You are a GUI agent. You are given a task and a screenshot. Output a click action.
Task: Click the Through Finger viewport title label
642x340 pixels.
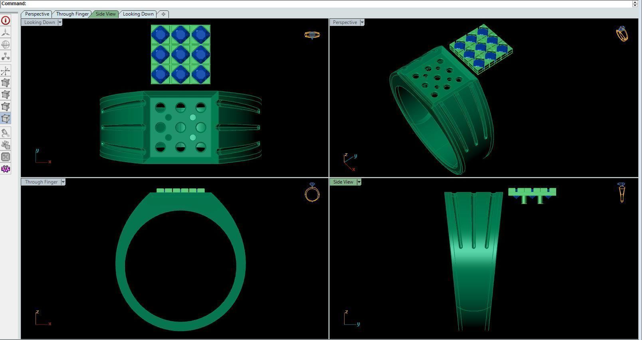point(41,182)
